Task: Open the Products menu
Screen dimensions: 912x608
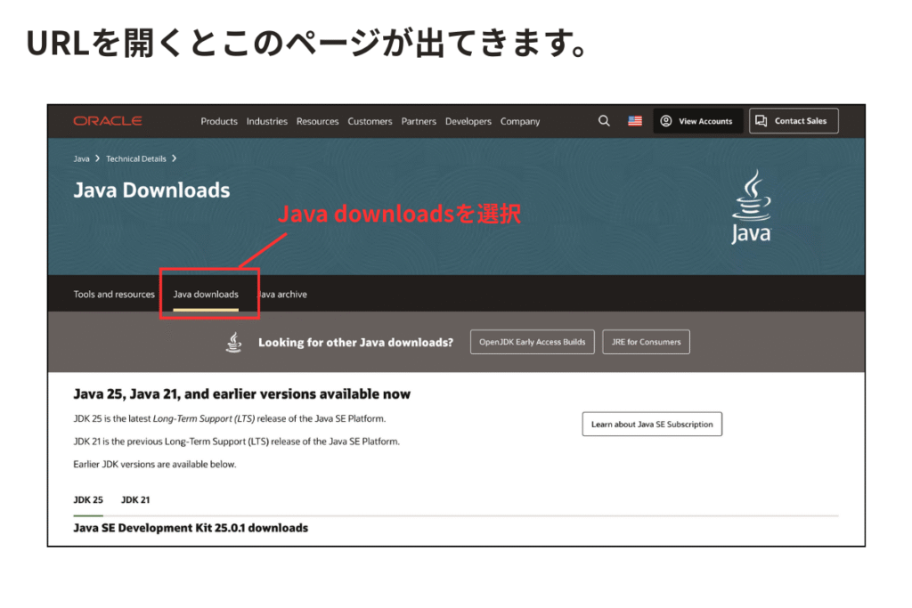Action: click(x=219, y=122)
